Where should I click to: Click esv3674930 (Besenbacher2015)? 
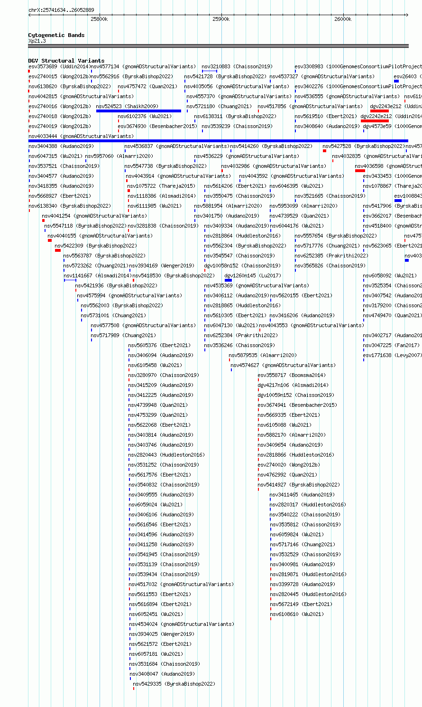click(157, 126)
